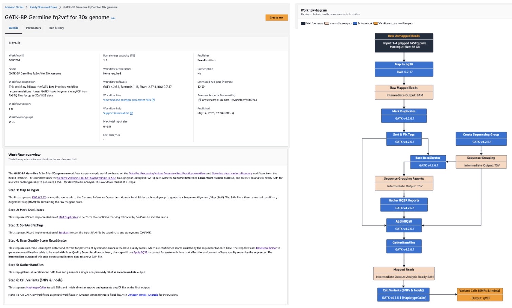
Task: Click the estimated run time 12:30
Action: tap(201, 87)
